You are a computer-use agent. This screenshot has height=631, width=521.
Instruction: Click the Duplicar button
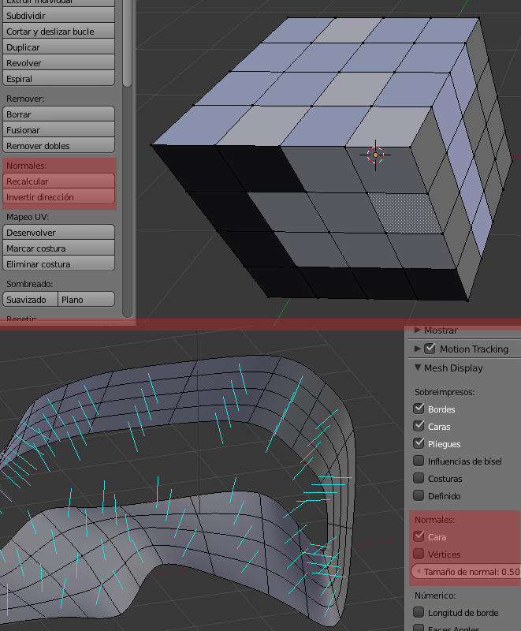(x=58, y=47)
